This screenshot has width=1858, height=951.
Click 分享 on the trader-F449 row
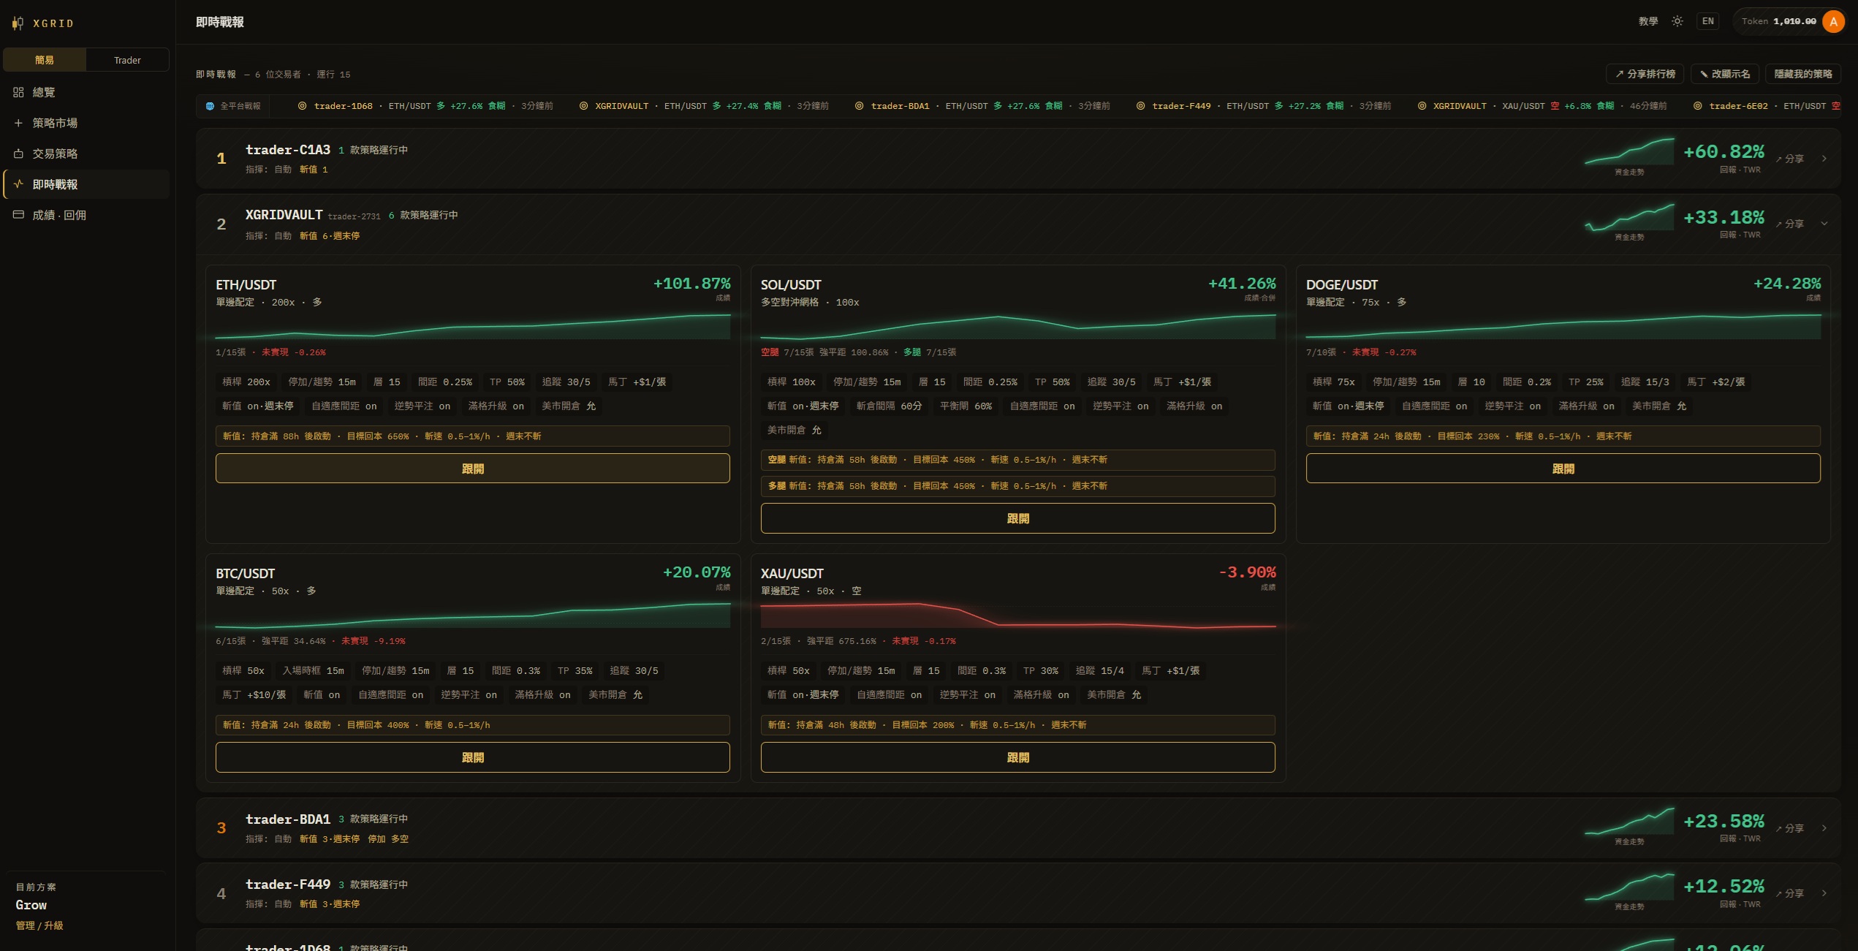(x=1790, y=893)
